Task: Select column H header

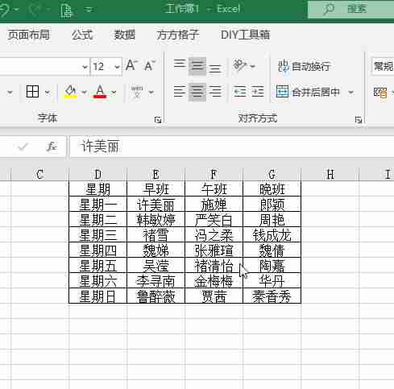Action: (330, 175)
